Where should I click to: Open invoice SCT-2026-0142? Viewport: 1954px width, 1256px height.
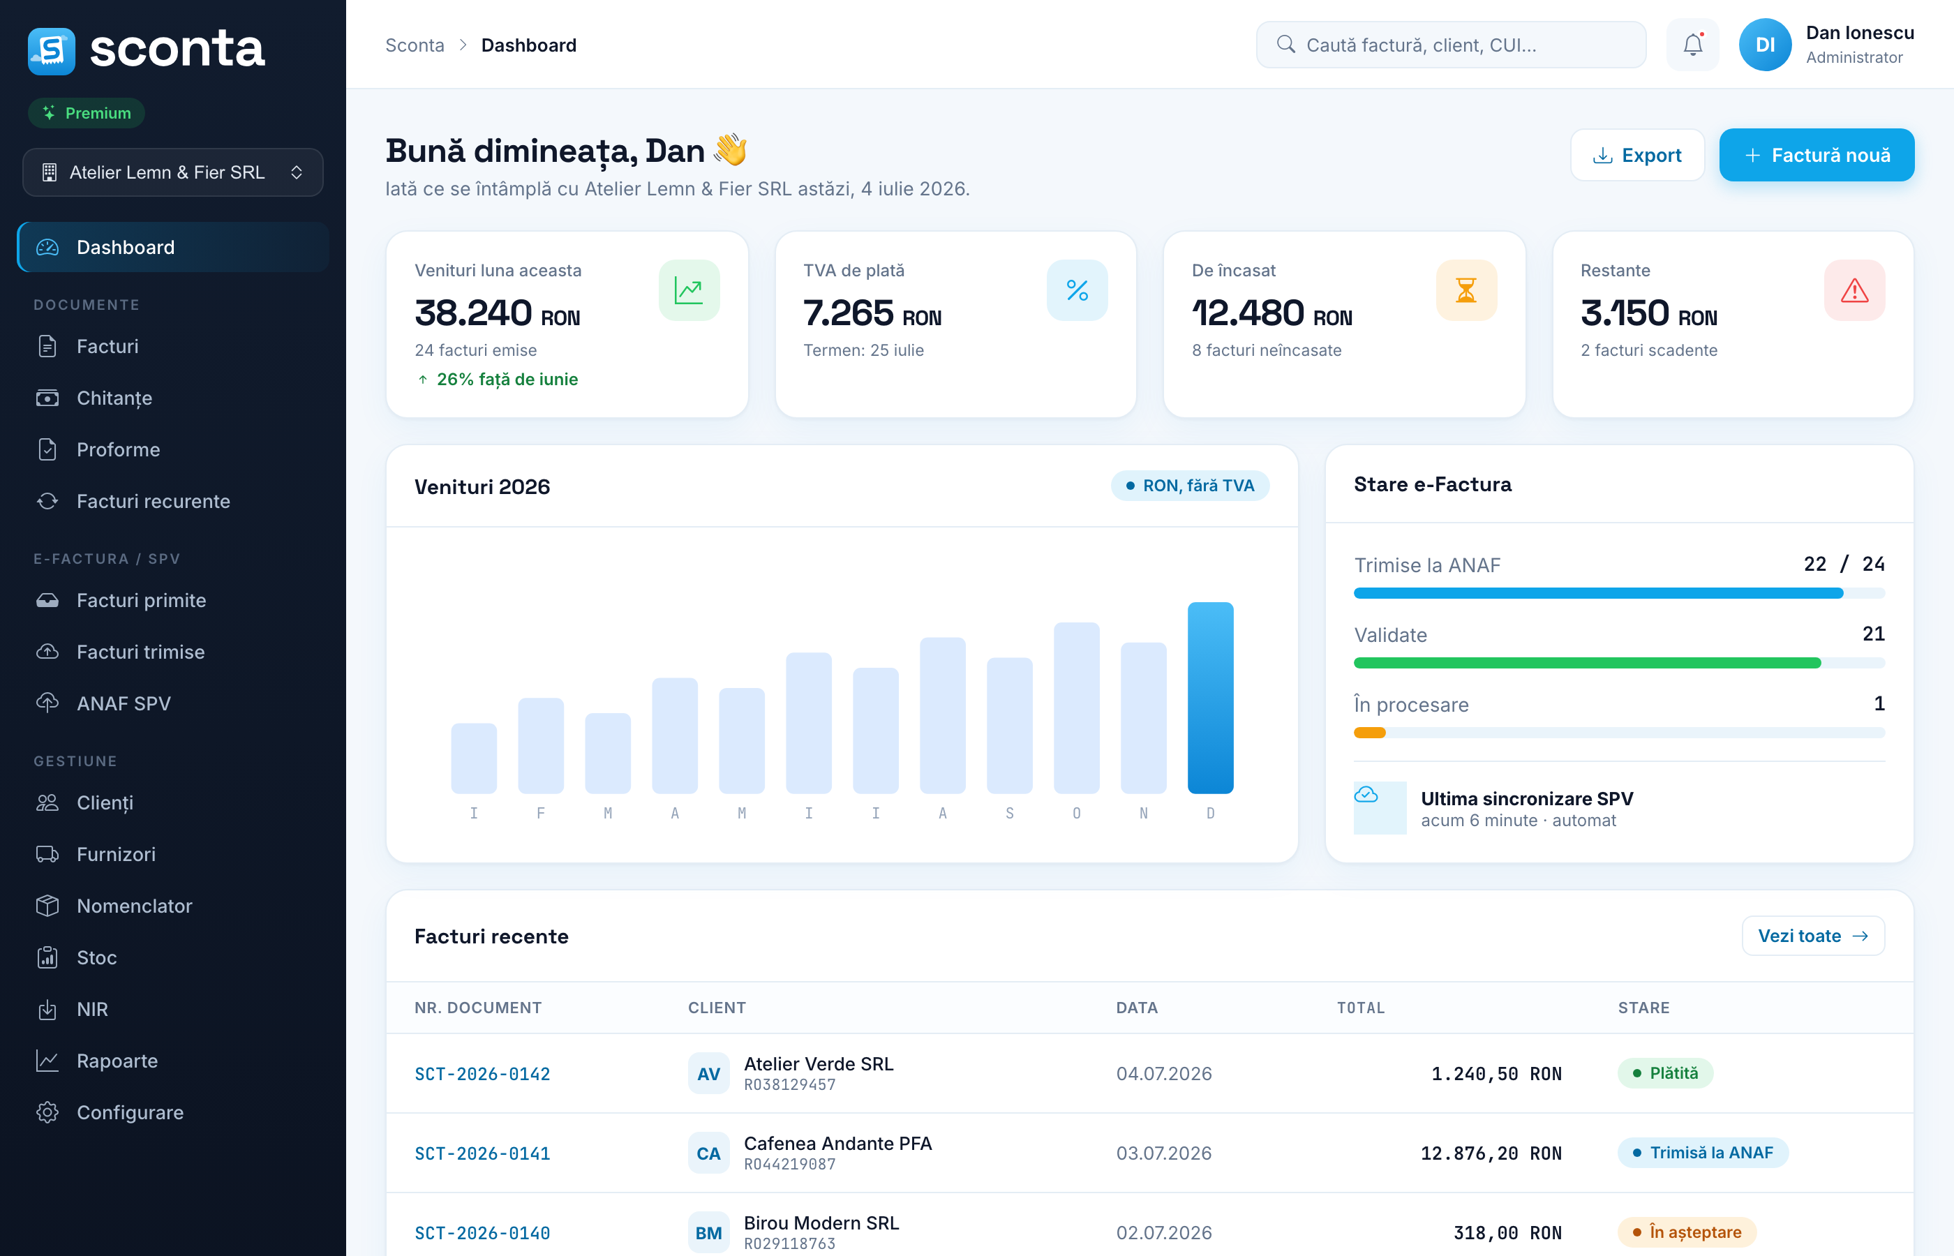pos(482,1074)
